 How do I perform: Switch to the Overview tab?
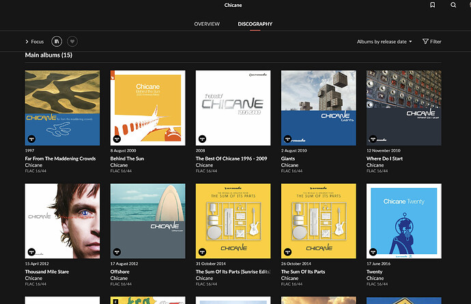pos(207,24)
